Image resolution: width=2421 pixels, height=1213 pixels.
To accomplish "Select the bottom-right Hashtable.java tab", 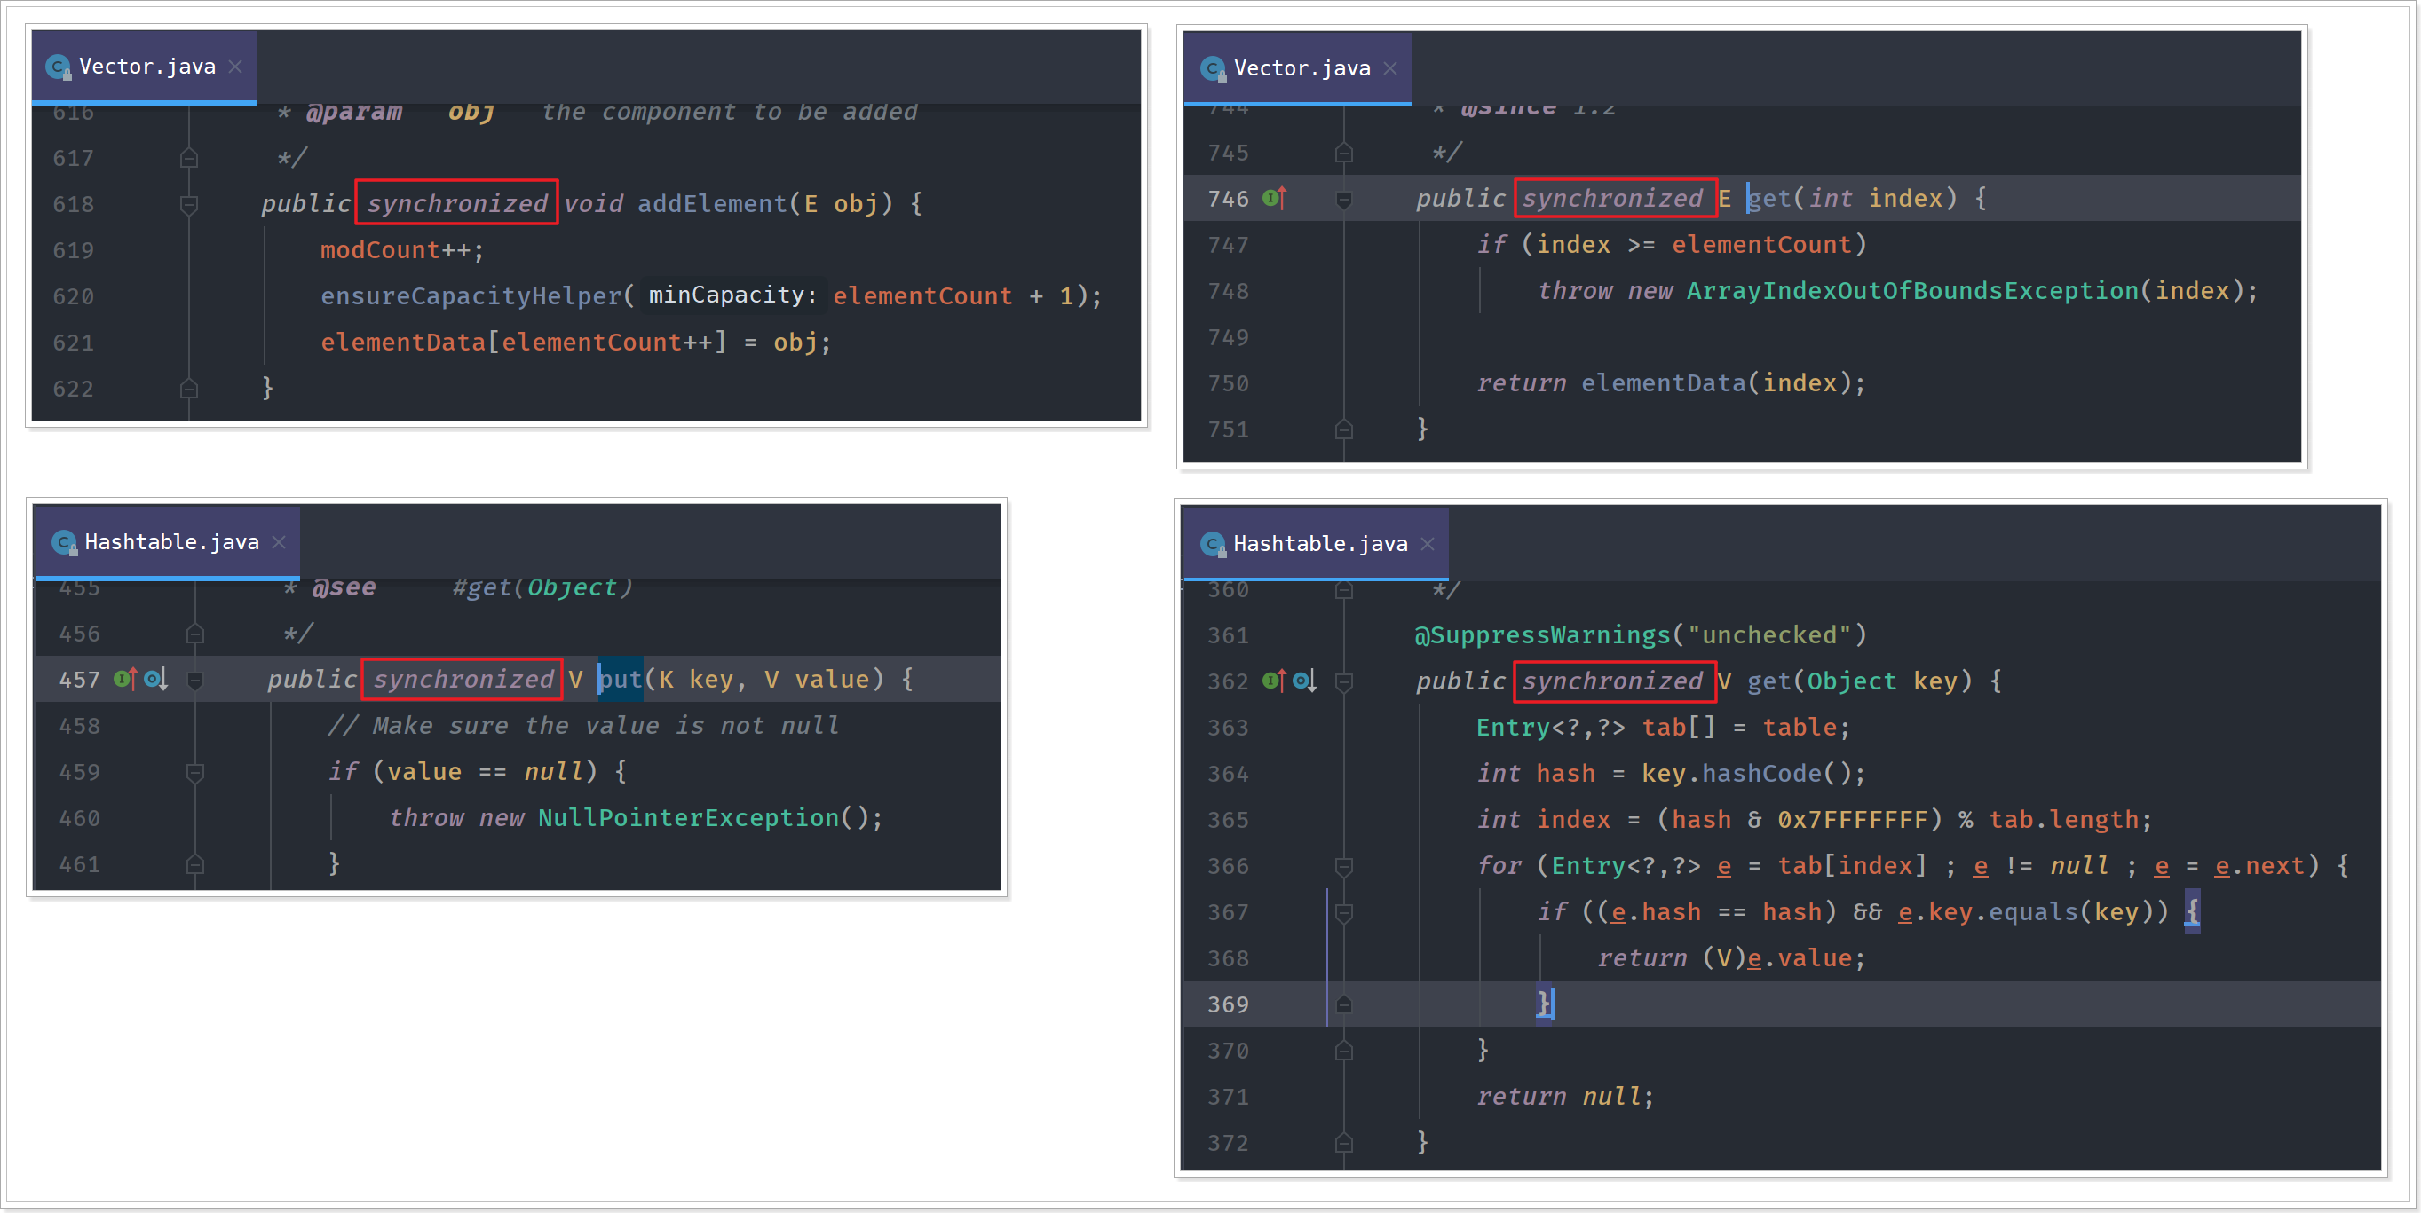I will 1319,544.
